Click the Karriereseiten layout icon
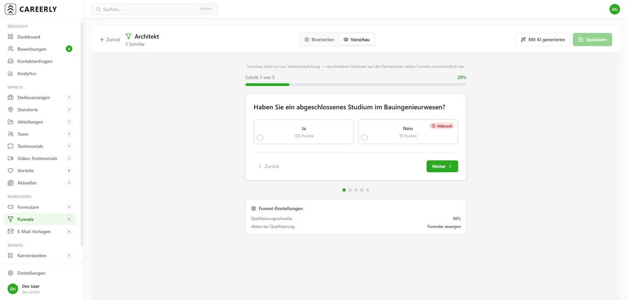 coord(11,256)
